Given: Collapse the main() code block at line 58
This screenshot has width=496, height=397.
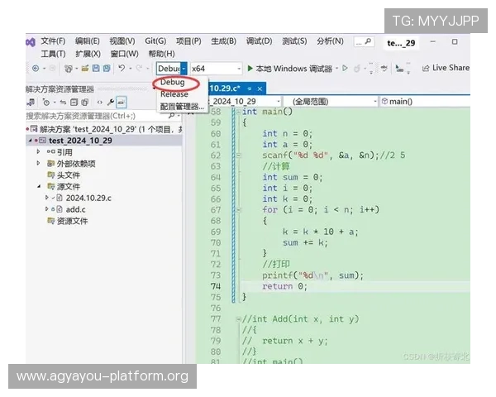Looking at the screenshot, I should pos(237,112).
